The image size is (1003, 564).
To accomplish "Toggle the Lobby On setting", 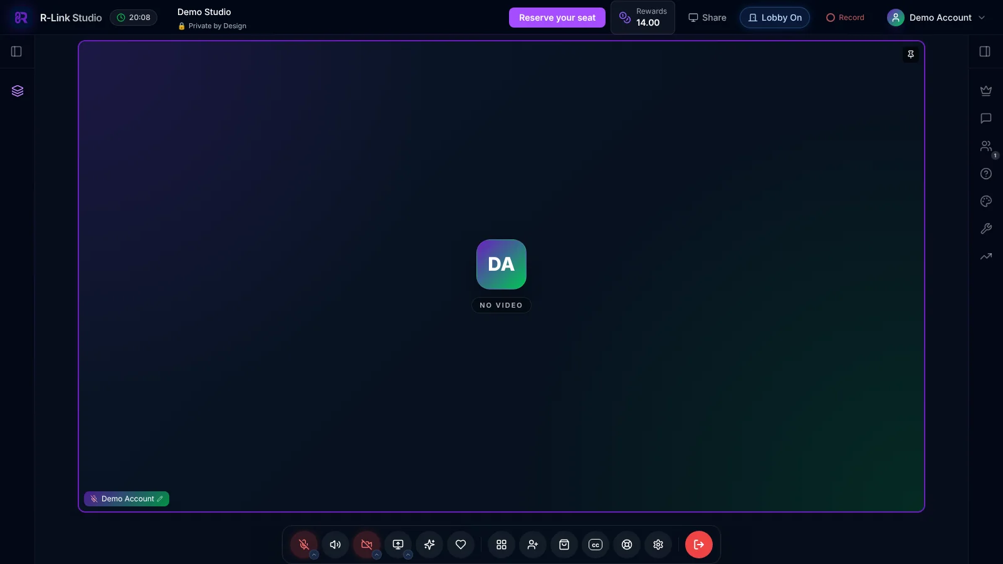I will pos(775,18).
